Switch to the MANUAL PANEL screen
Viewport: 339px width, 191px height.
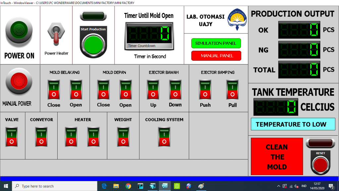[216, 56]
